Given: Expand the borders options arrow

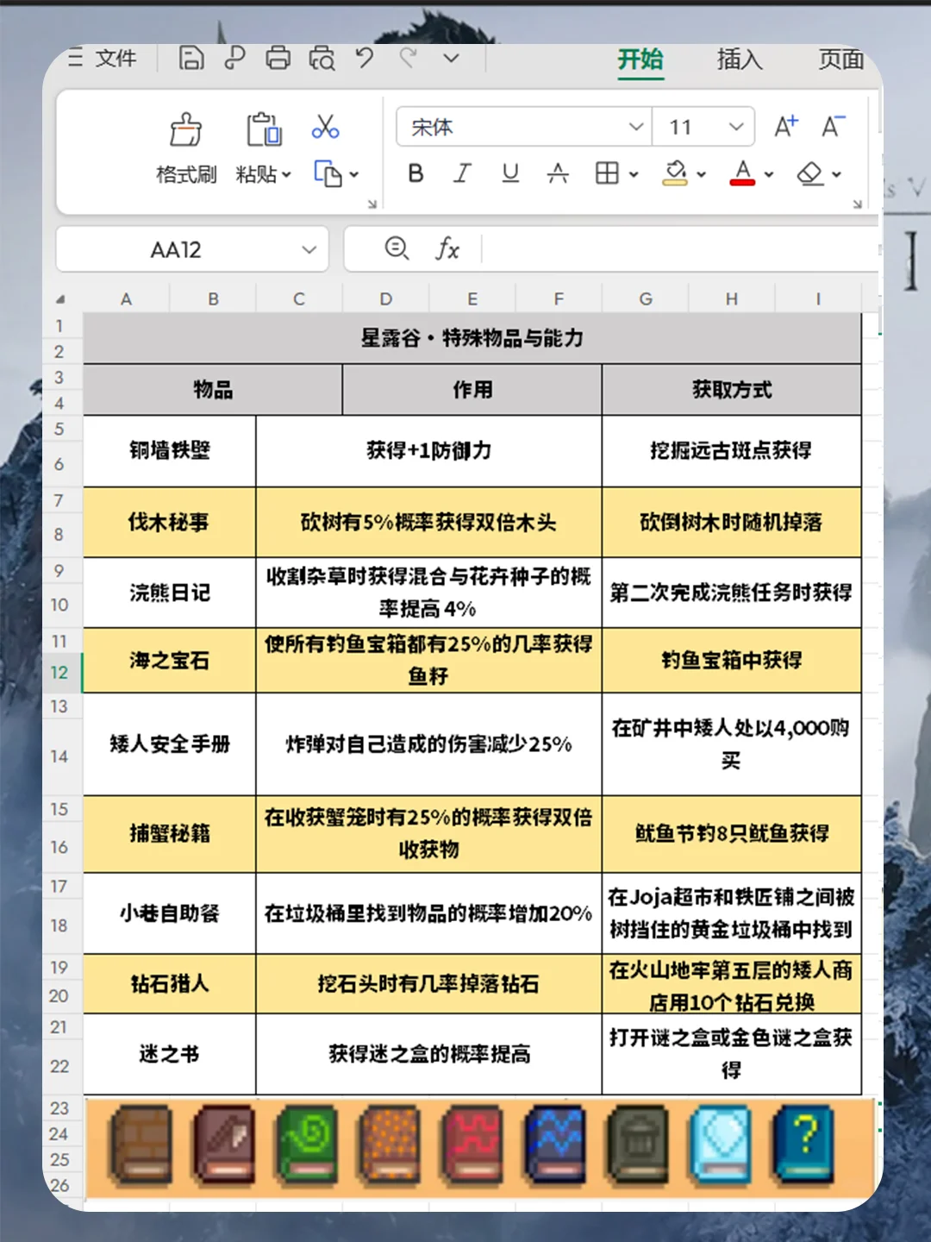Looking at the screenshot, I should 634,174.
